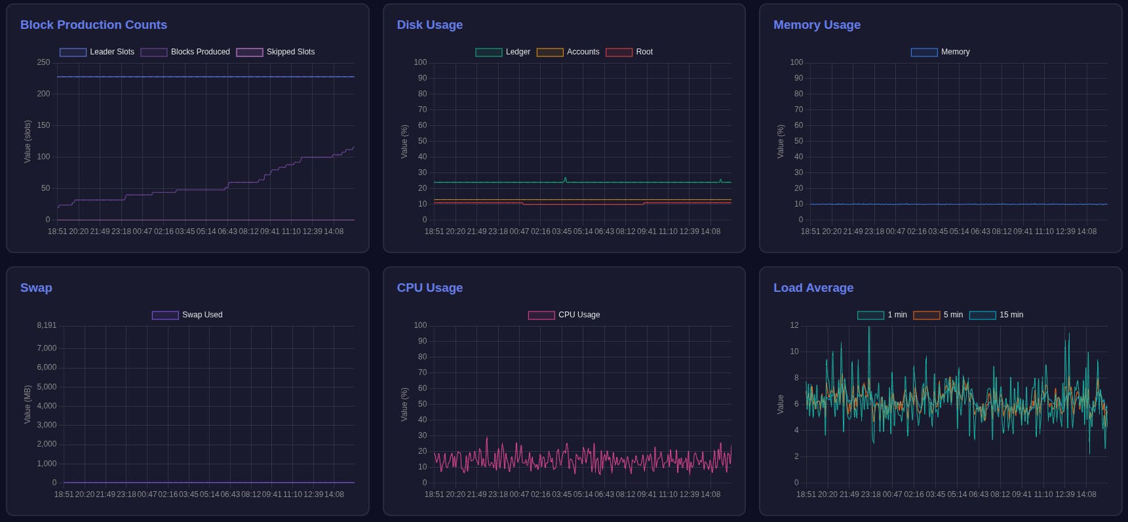Viewport: 1128px width, 522px height.
Task: Toggle the Swap Used legend item
Action: [165, 315]
